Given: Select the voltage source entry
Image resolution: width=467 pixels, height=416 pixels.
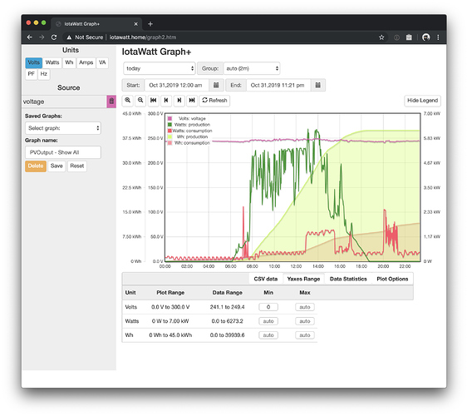Looking at the screenshot, I should pos(64,102).
